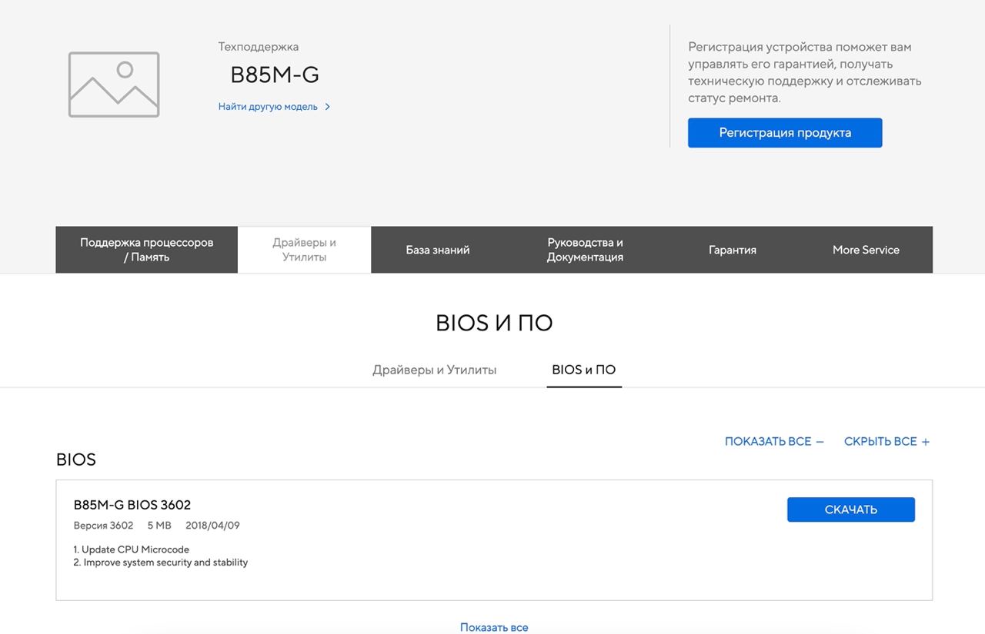Go to the 'Гарантия' tab
The width and height of the screenshot is (985, 634).
tap(733, 250)
